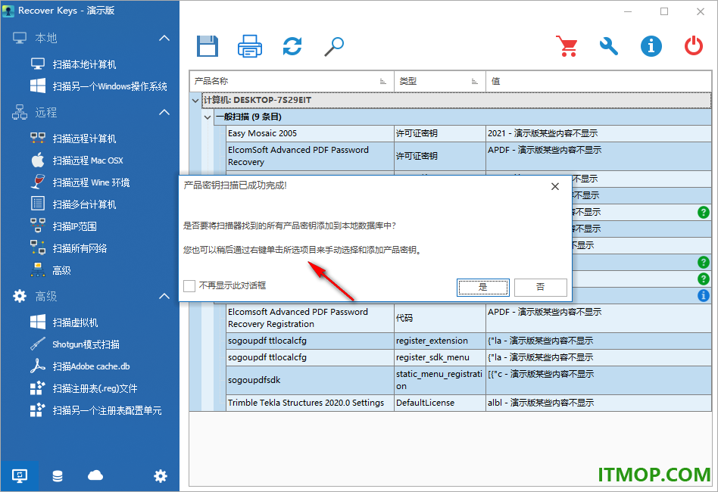Click the blue info icon in toolbar
Viewport: 718px width, 492px height.
[651, 46]
